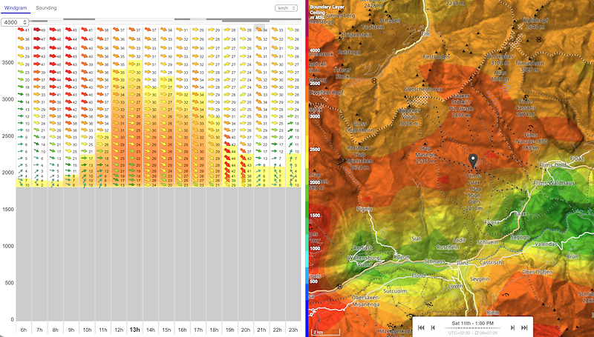
Task: Open the km/h wind unit dropdown
Action: (x=286, y=7)
